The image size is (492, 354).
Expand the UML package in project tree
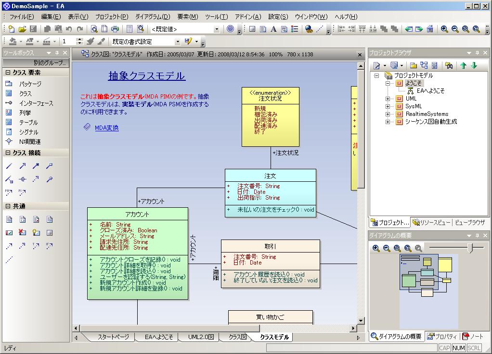pyautogui.click(x=388, y=99)
